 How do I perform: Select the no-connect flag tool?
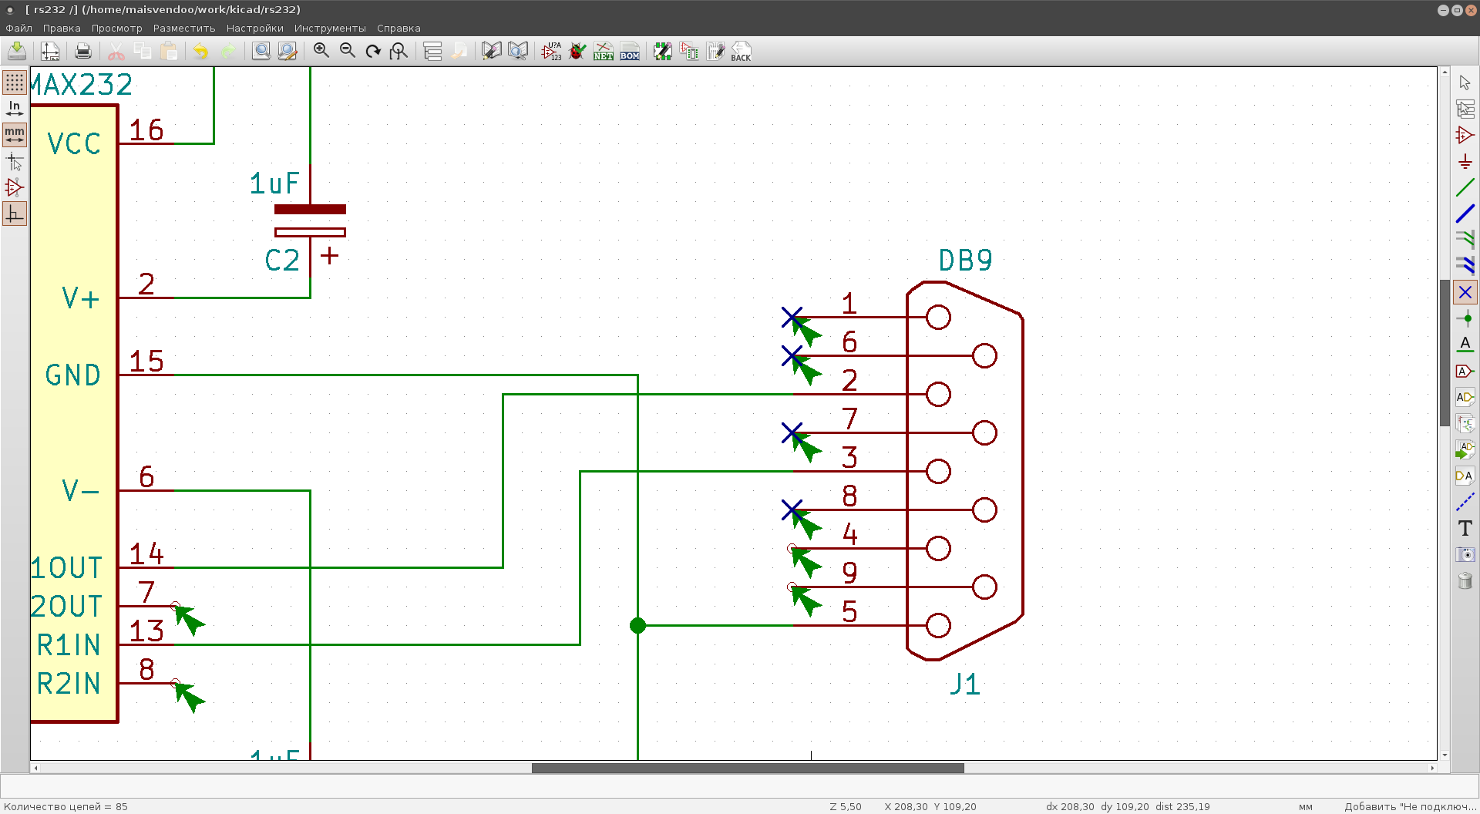(x=1465, y=292)
